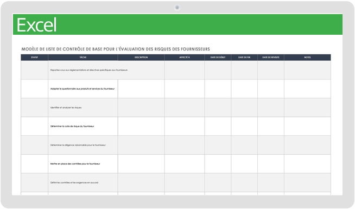Select the DATE DE FIN header cell
The width and height of the screenshot is (355, 209).
(244, 58)
